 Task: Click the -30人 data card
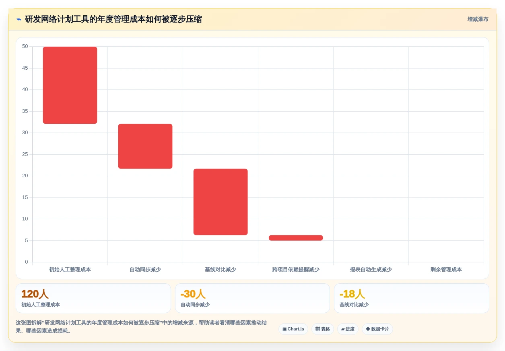click(x=252, y=298)
